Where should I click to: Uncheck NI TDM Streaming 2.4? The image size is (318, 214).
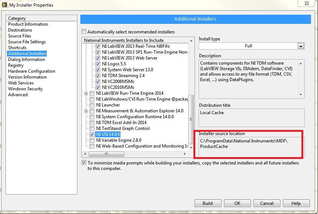(x=98, y=76)
